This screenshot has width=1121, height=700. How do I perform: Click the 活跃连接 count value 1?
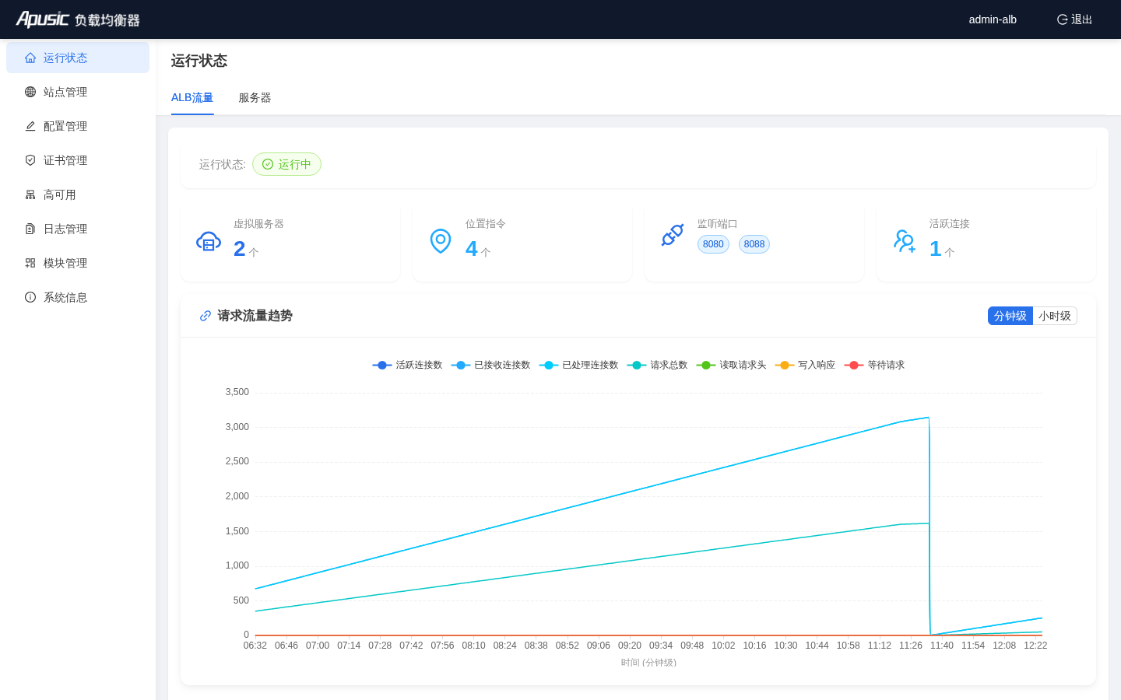click(936, 249)
